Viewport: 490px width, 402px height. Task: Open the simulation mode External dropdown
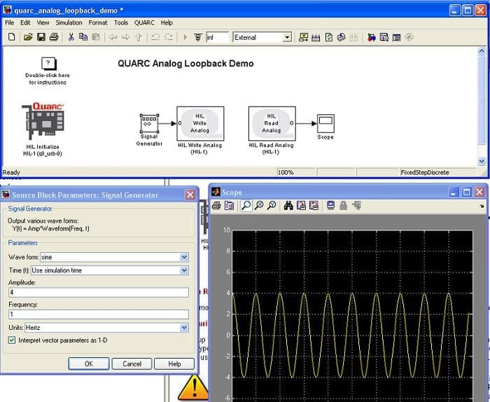point(287,37)
